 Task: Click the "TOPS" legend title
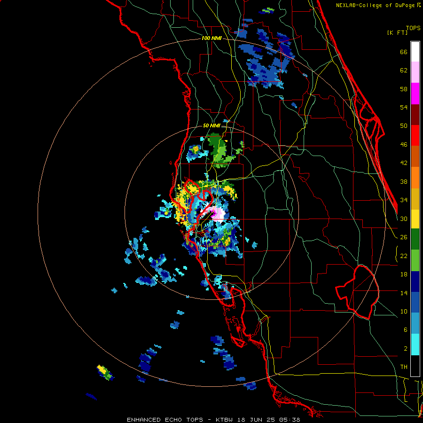click(x=413, y=28)
